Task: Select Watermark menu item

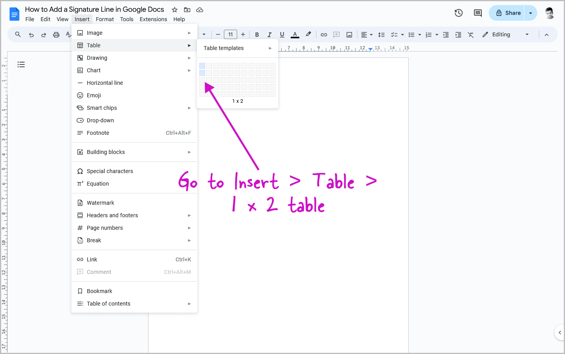Action: 134,203
